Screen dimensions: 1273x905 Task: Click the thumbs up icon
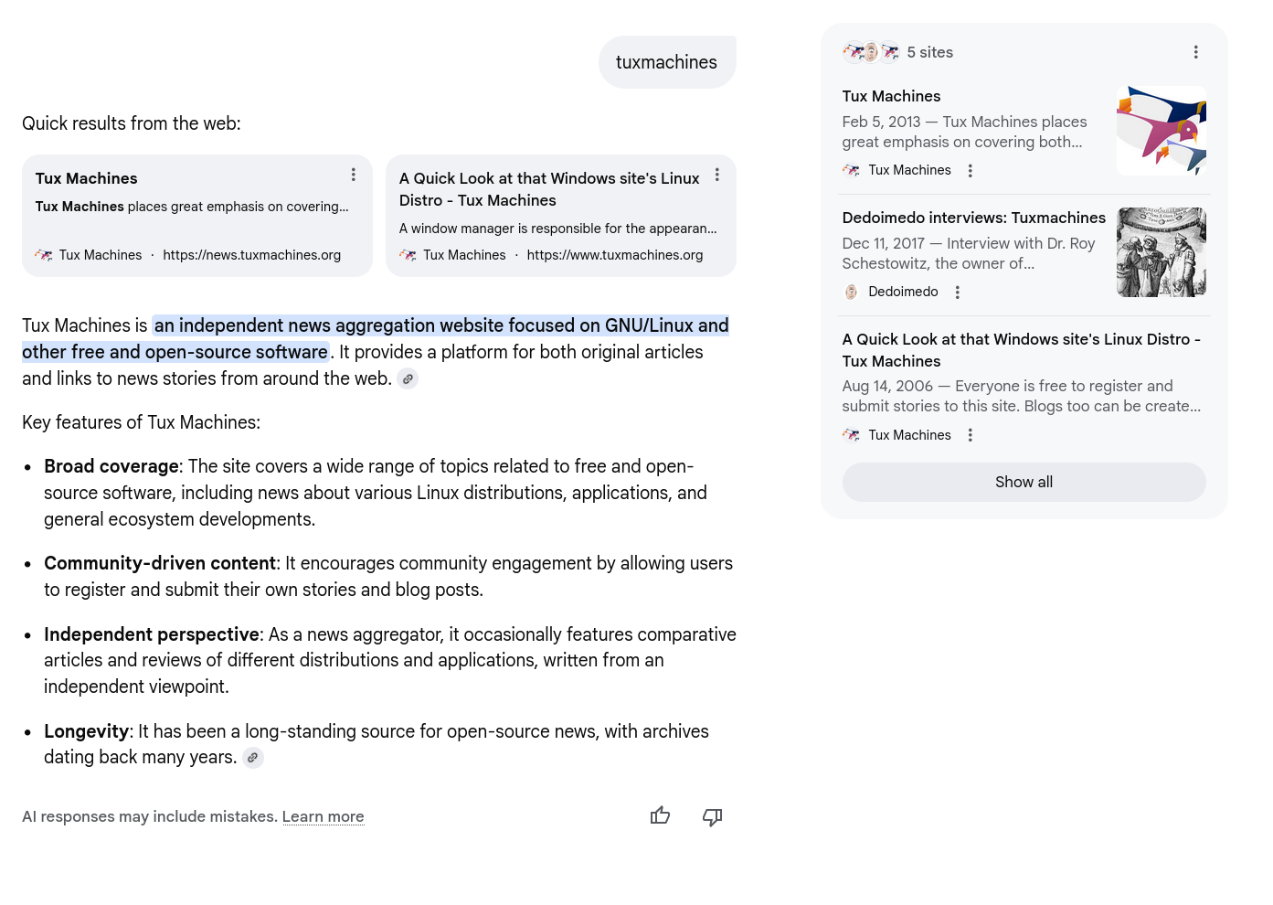click(x=660, y=815)
